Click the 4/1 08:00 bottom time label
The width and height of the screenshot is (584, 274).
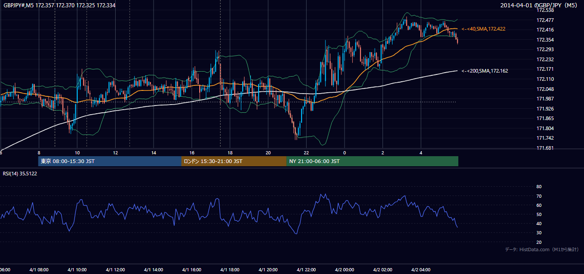(x=38, y=270)
